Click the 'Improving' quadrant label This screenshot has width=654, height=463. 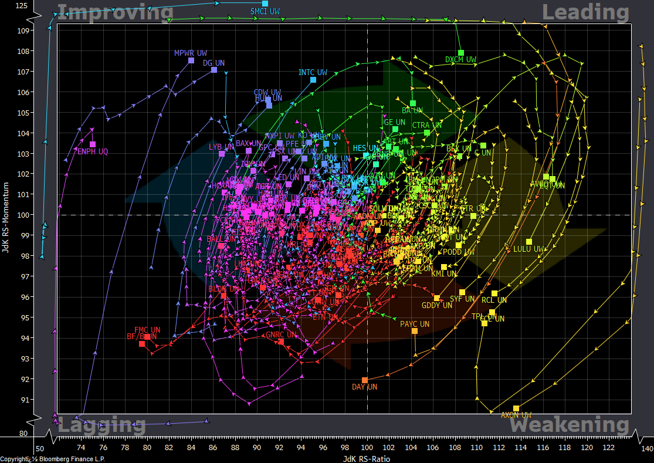click(x=115, y=12)
